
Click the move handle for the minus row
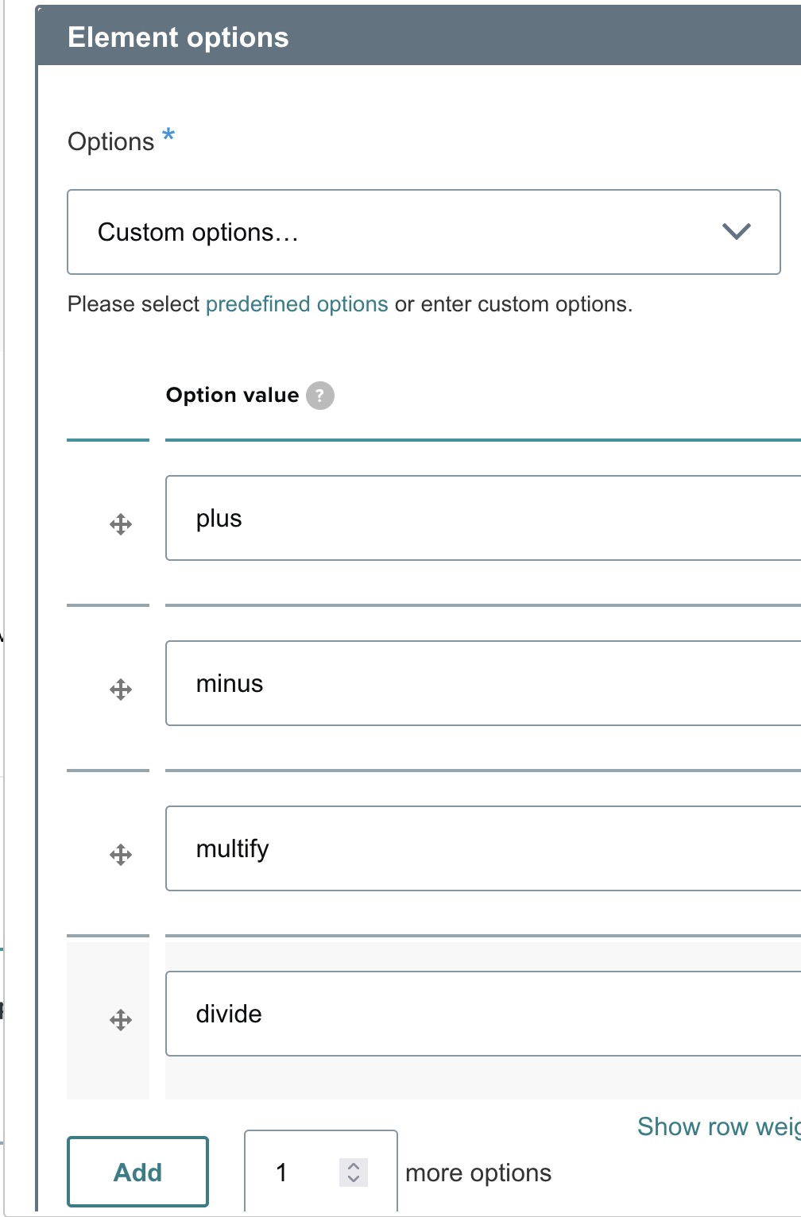pos(121,690)
